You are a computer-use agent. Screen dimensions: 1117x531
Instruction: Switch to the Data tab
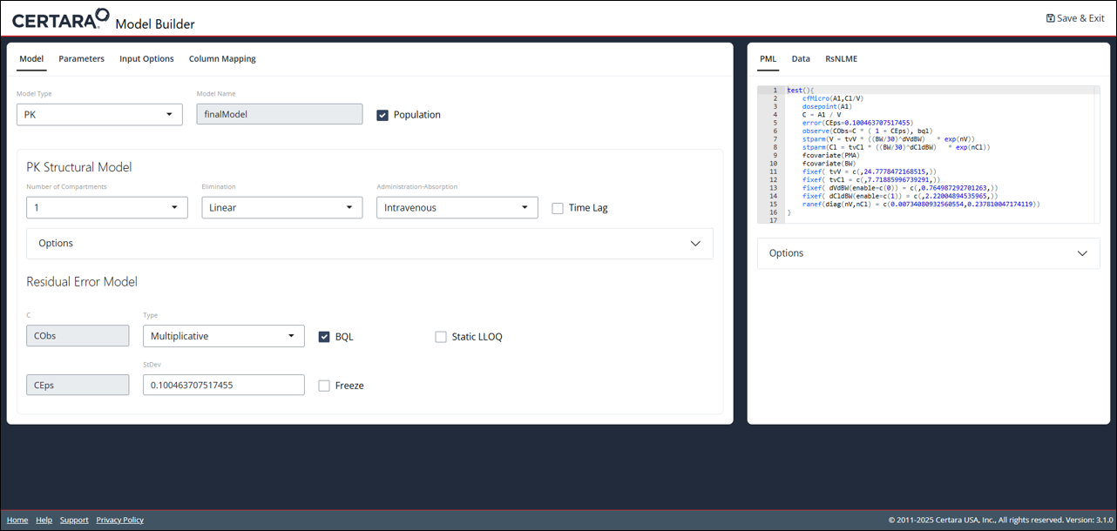point(801,59)
